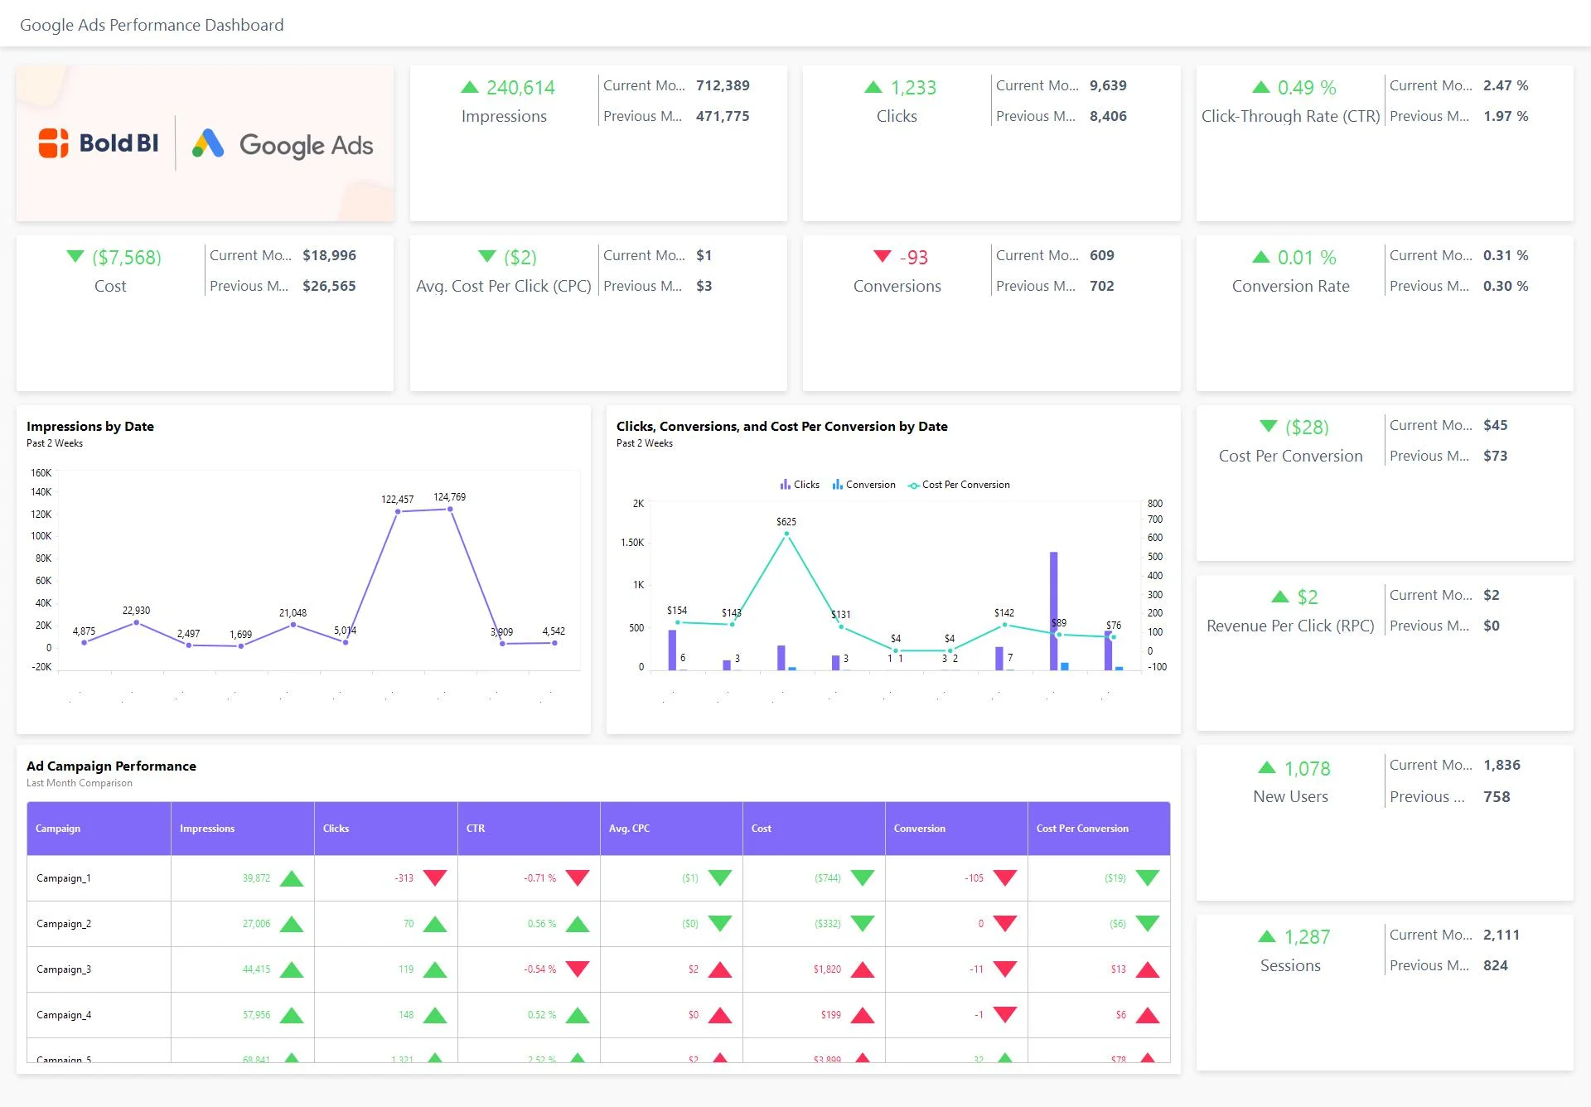Click the green up arrow beside Impressions 240,614
The image size is (1591, 1107).
pyautogui.click(x=469, y=85)
